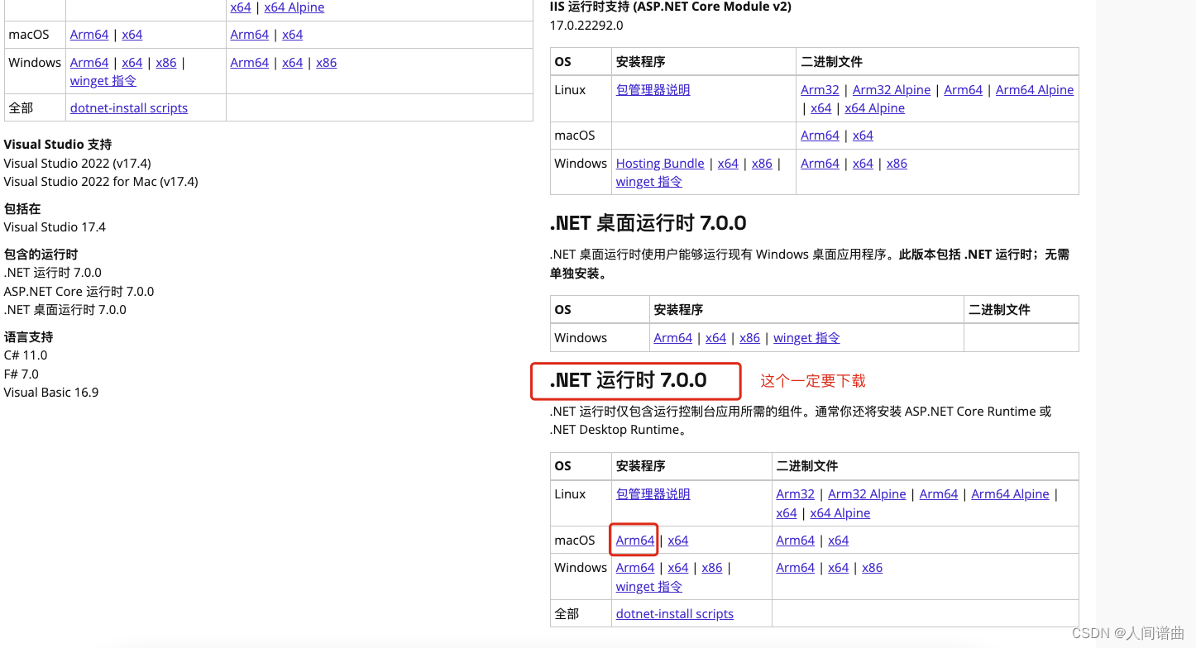
Task: Click winget 指令 in top-left Windows row
Action: click(103, 80)
